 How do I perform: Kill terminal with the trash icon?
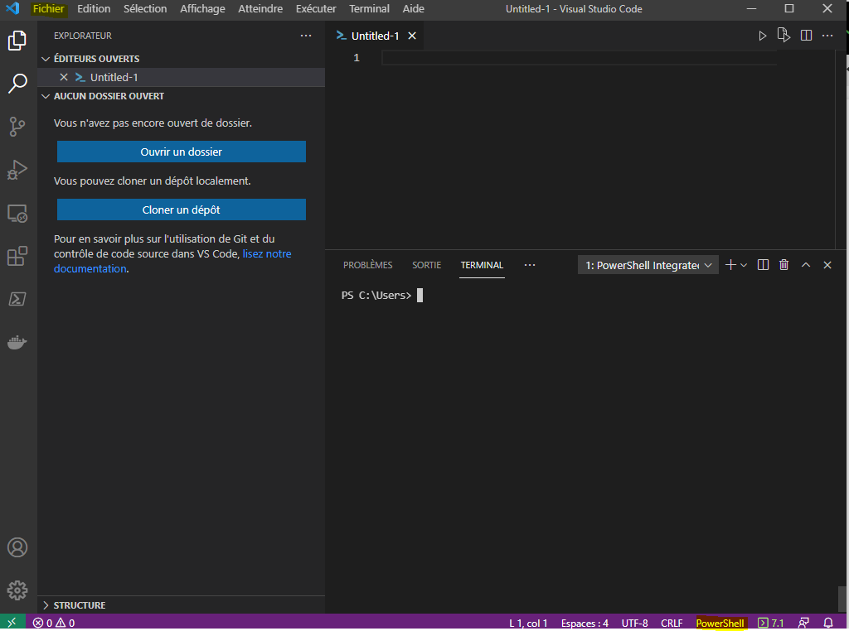click(784, 265)
